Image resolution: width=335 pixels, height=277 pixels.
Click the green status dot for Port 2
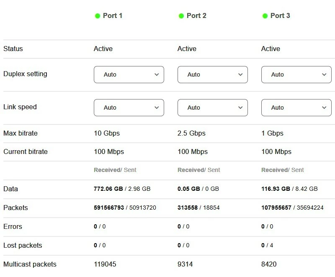coord(181,16)
